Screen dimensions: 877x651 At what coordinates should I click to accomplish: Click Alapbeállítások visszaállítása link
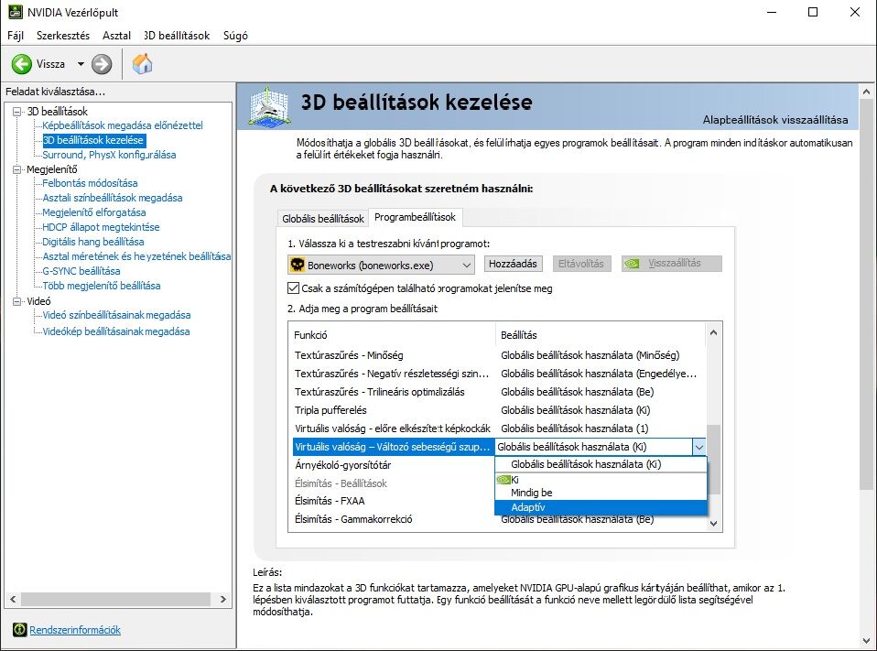tap(775, 120)
